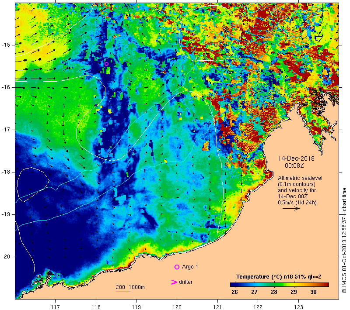
Task: Click the magenta drifter arrow legend symbol
Action: 174,282
